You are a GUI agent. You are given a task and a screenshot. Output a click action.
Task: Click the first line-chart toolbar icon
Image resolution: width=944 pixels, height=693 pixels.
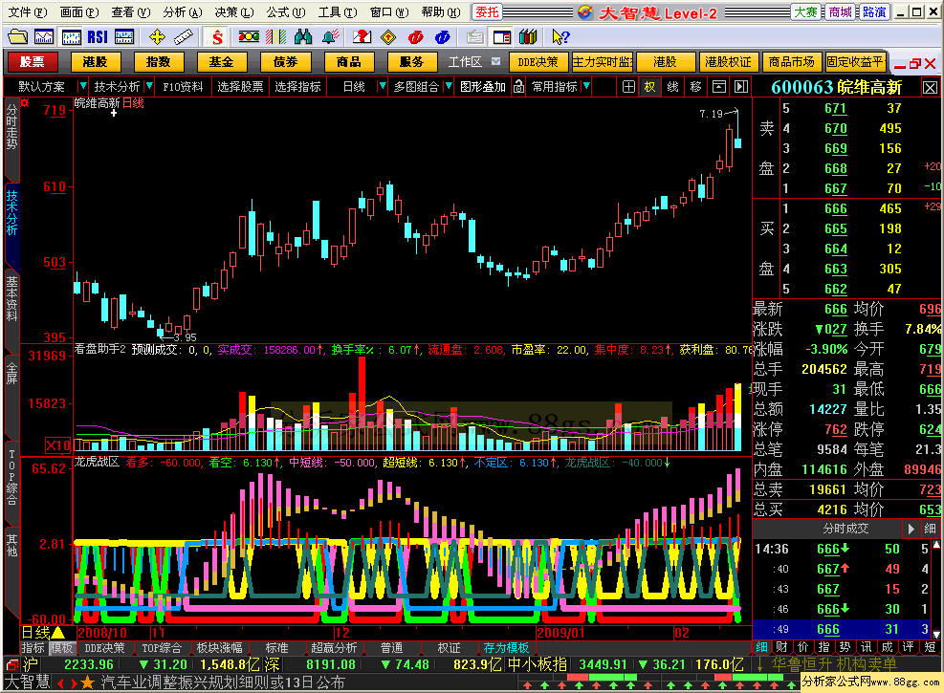[44, 37]
